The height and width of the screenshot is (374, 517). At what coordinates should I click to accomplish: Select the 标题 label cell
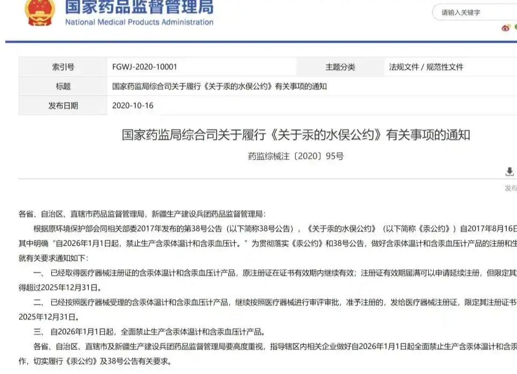tap(63, 87)
